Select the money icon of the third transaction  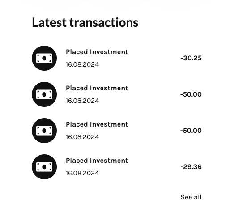[44, 131]
